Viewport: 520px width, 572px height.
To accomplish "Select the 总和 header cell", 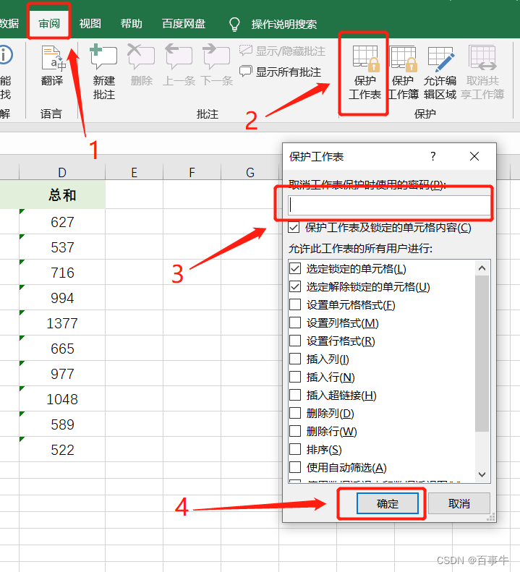I will (62, 195).
